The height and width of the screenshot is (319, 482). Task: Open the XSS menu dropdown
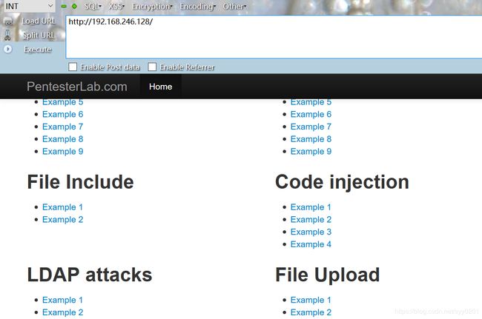point(116,7)
